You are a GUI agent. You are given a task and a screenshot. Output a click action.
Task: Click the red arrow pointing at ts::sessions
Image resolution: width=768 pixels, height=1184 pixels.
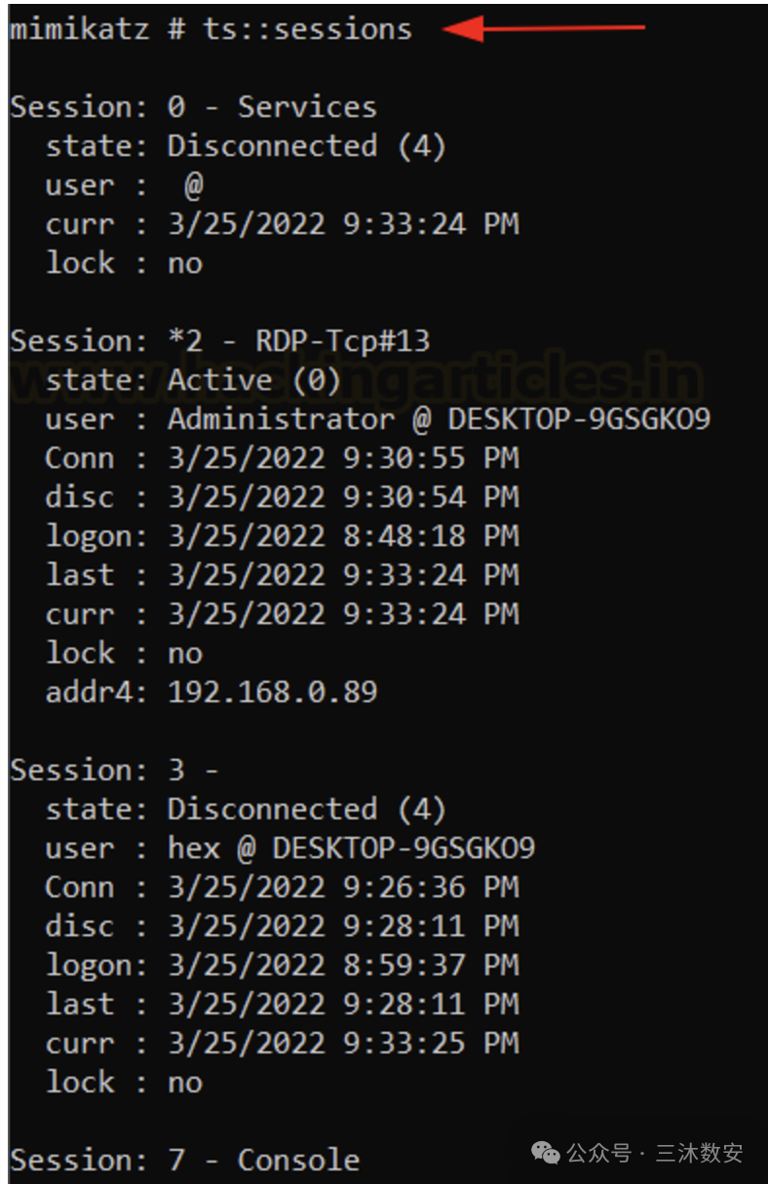tap(544, 28)
